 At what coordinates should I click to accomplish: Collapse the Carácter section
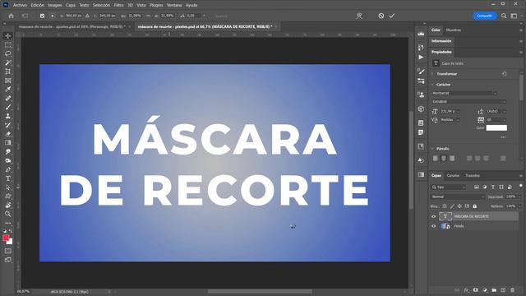point(433,85)
